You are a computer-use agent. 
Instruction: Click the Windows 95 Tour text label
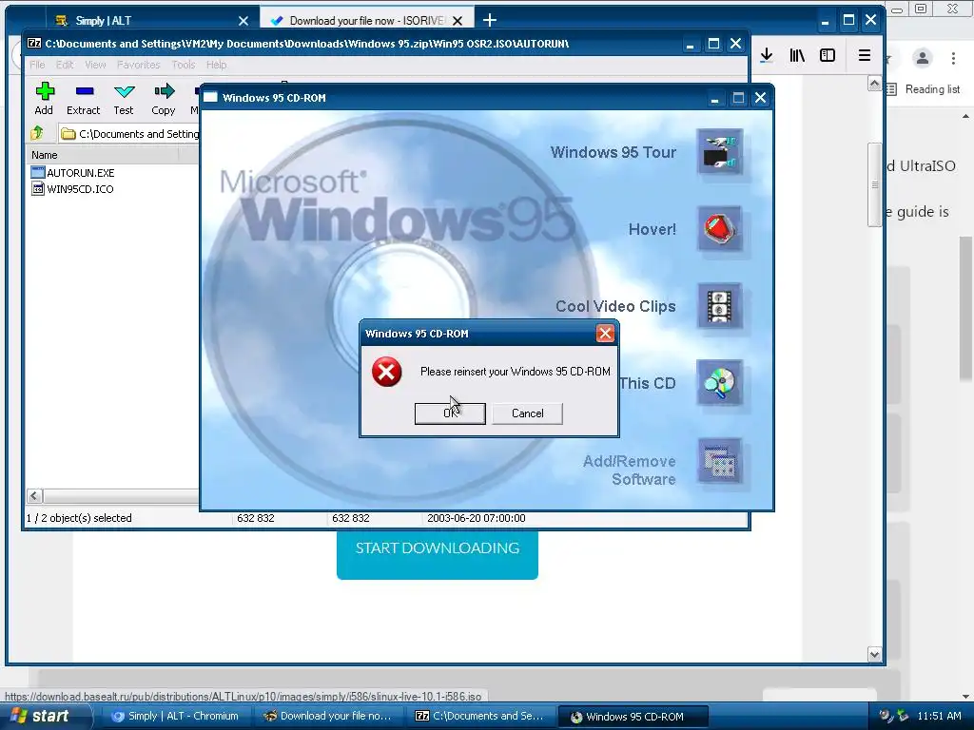point(614,152)
